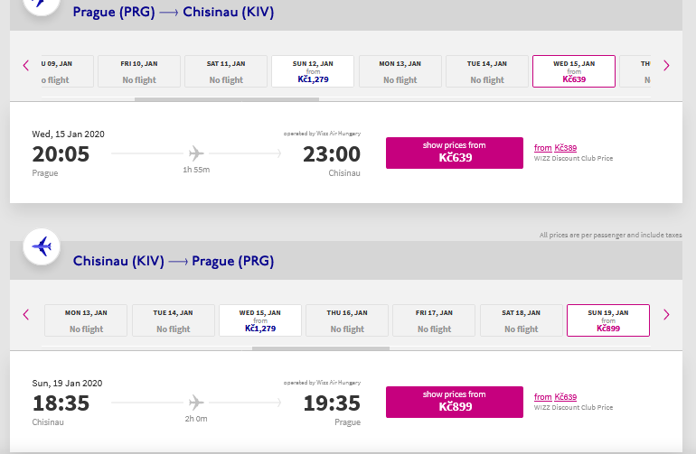Click return date carousel scrollbar
696x454 pixels.
321,348
